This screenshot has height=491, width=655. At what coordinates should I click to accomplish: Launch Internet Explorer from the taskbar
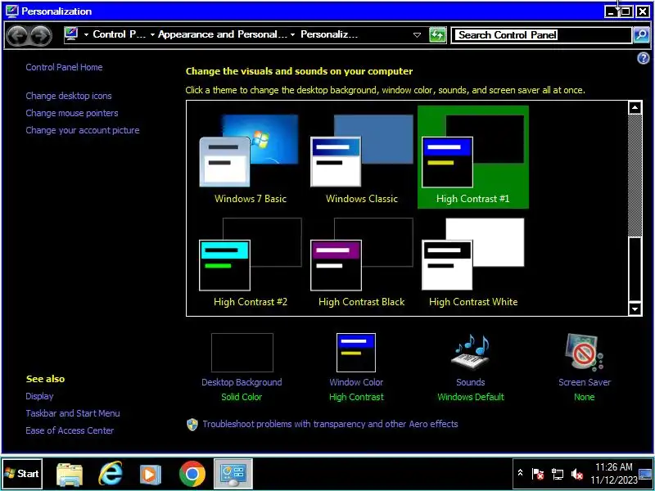(x=111, y=474)
